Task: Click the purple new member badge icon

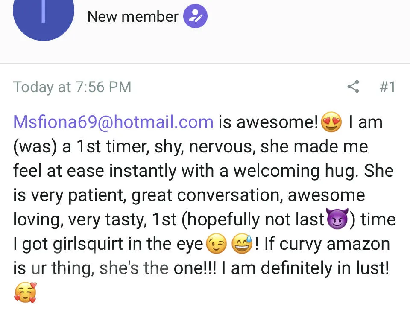Action: click(x=195, y=17)
